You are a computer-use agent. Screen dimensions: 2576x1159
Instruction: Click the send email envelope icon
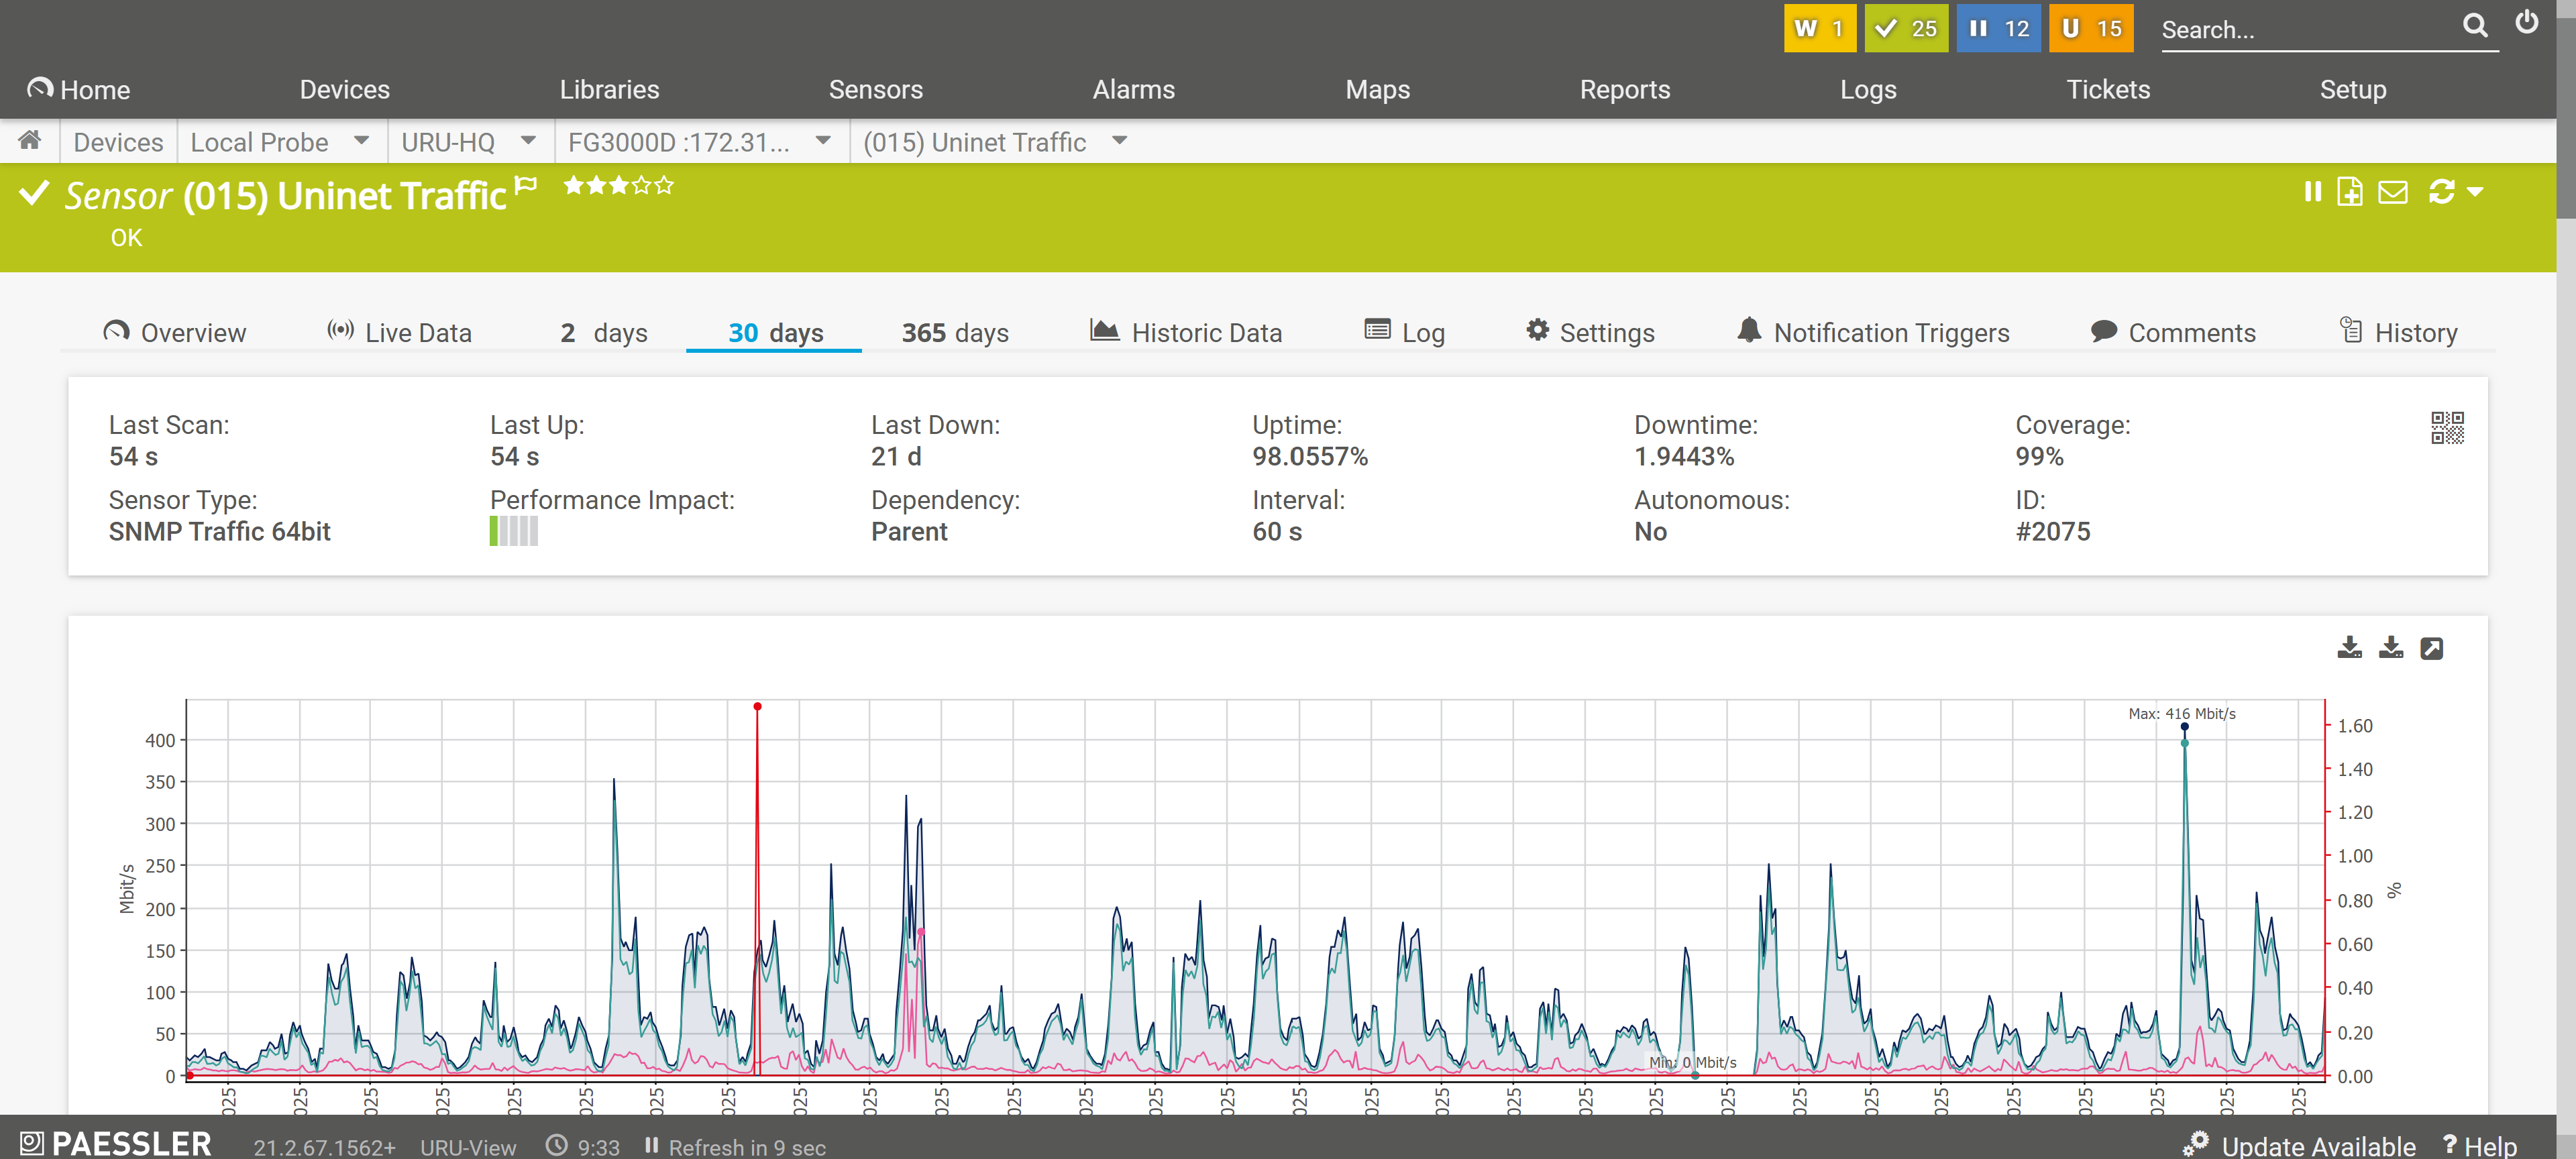pos(2392,191)
